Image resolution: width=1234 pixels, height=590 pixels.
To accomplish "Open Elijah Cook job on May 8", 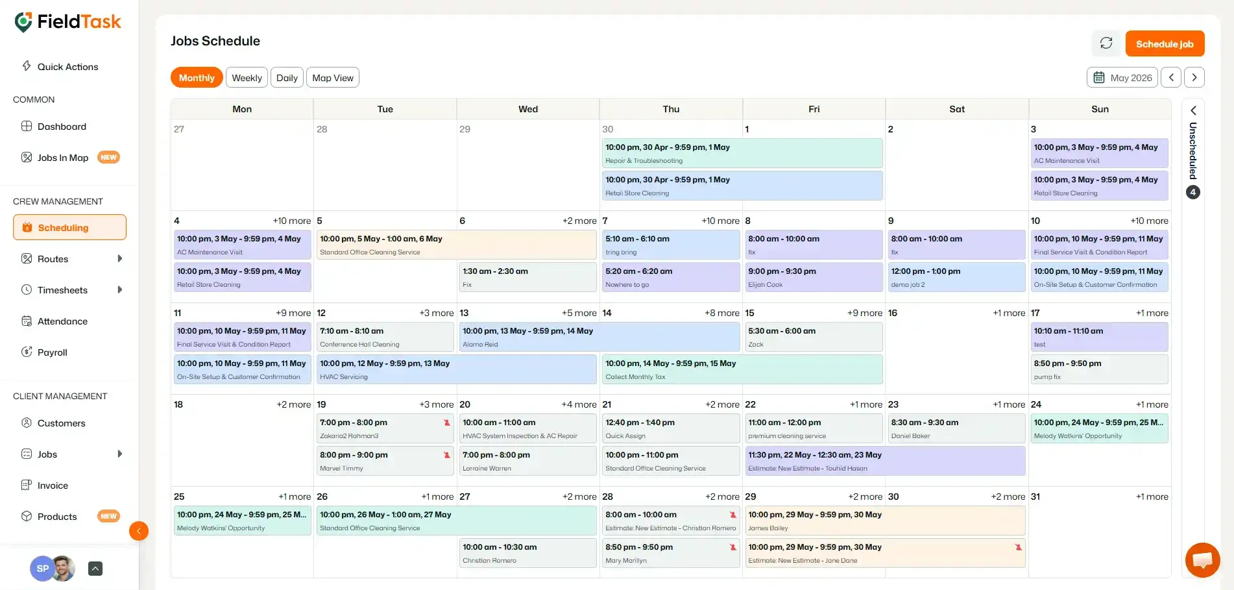I will click(x=814, y=277).
